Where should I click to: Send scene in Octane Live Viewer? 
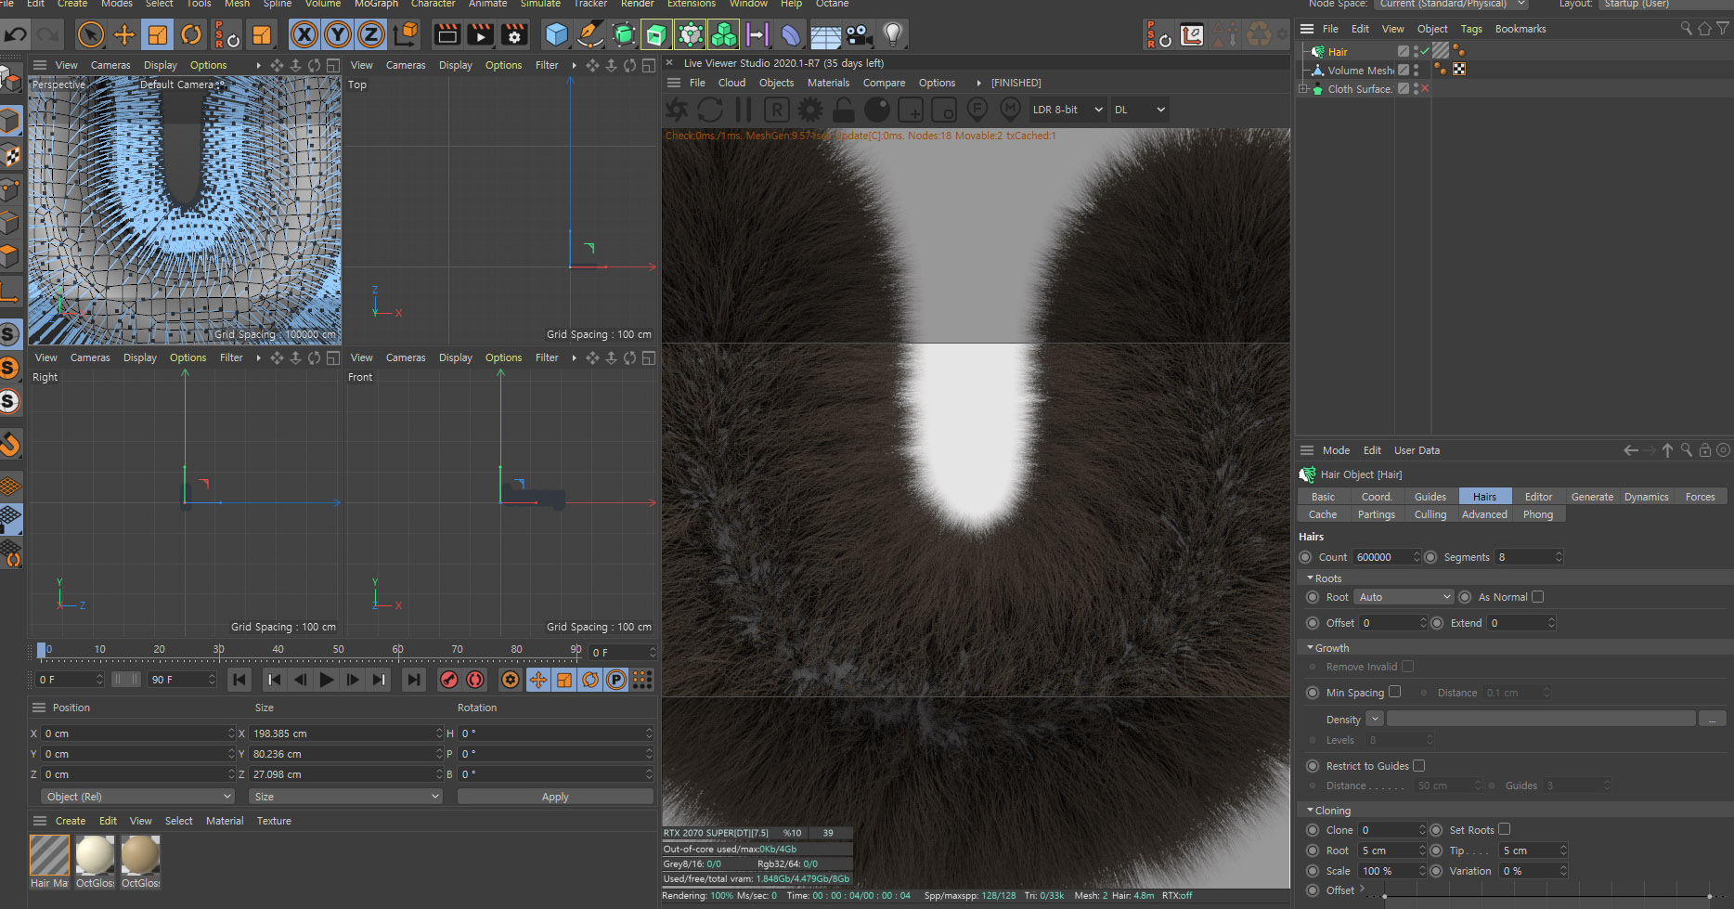pyautogui.click(x=677, y=110)
